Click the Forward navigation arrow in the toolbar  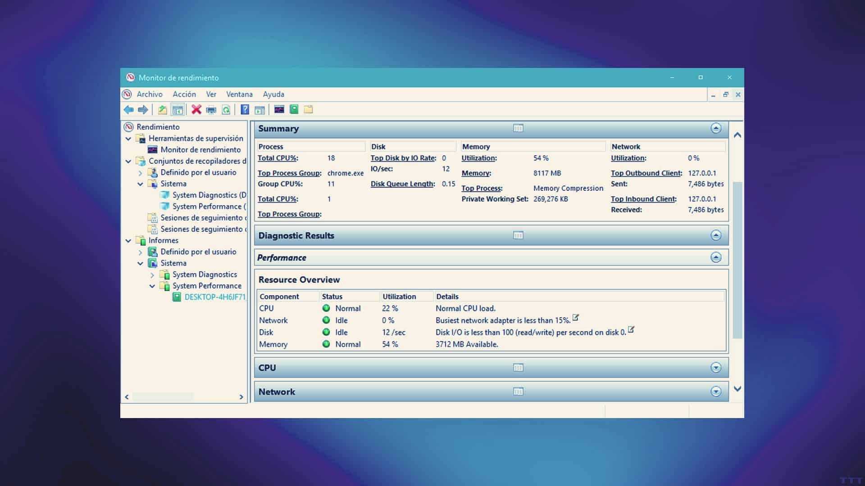(143, 109)
